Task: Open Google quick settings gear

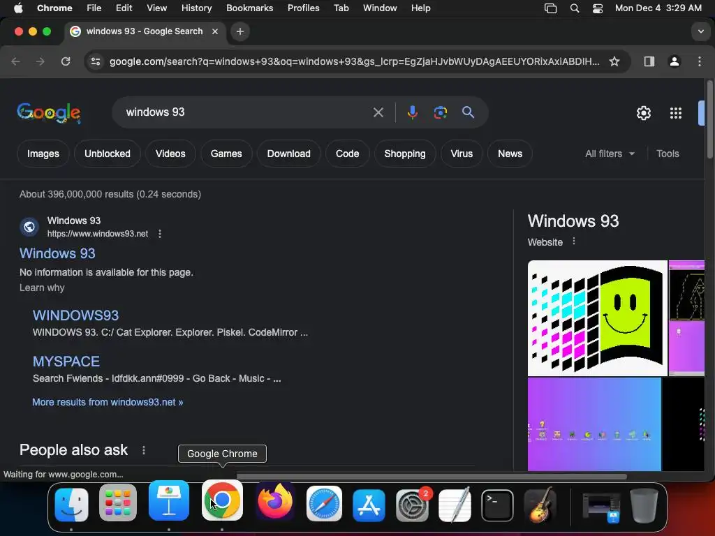Action: pyautogui.click(x=643, y=113)
